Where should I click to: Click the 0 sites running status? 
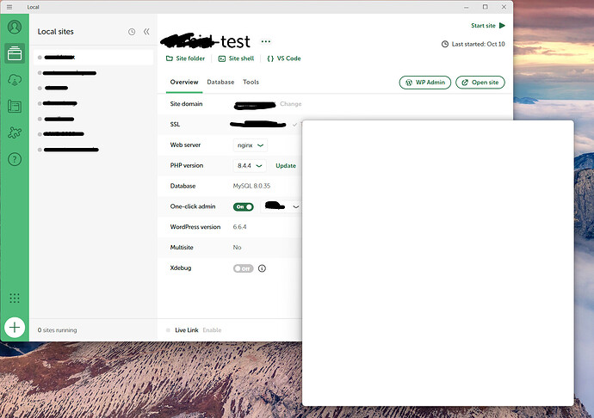(57, 330)
